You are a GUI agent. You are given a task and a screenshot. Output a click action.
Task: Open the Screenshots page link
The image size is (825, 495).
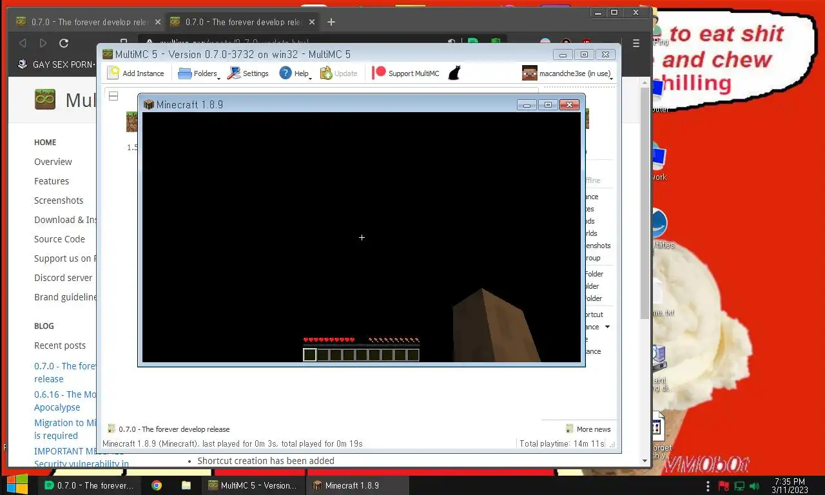pos(59,200)
